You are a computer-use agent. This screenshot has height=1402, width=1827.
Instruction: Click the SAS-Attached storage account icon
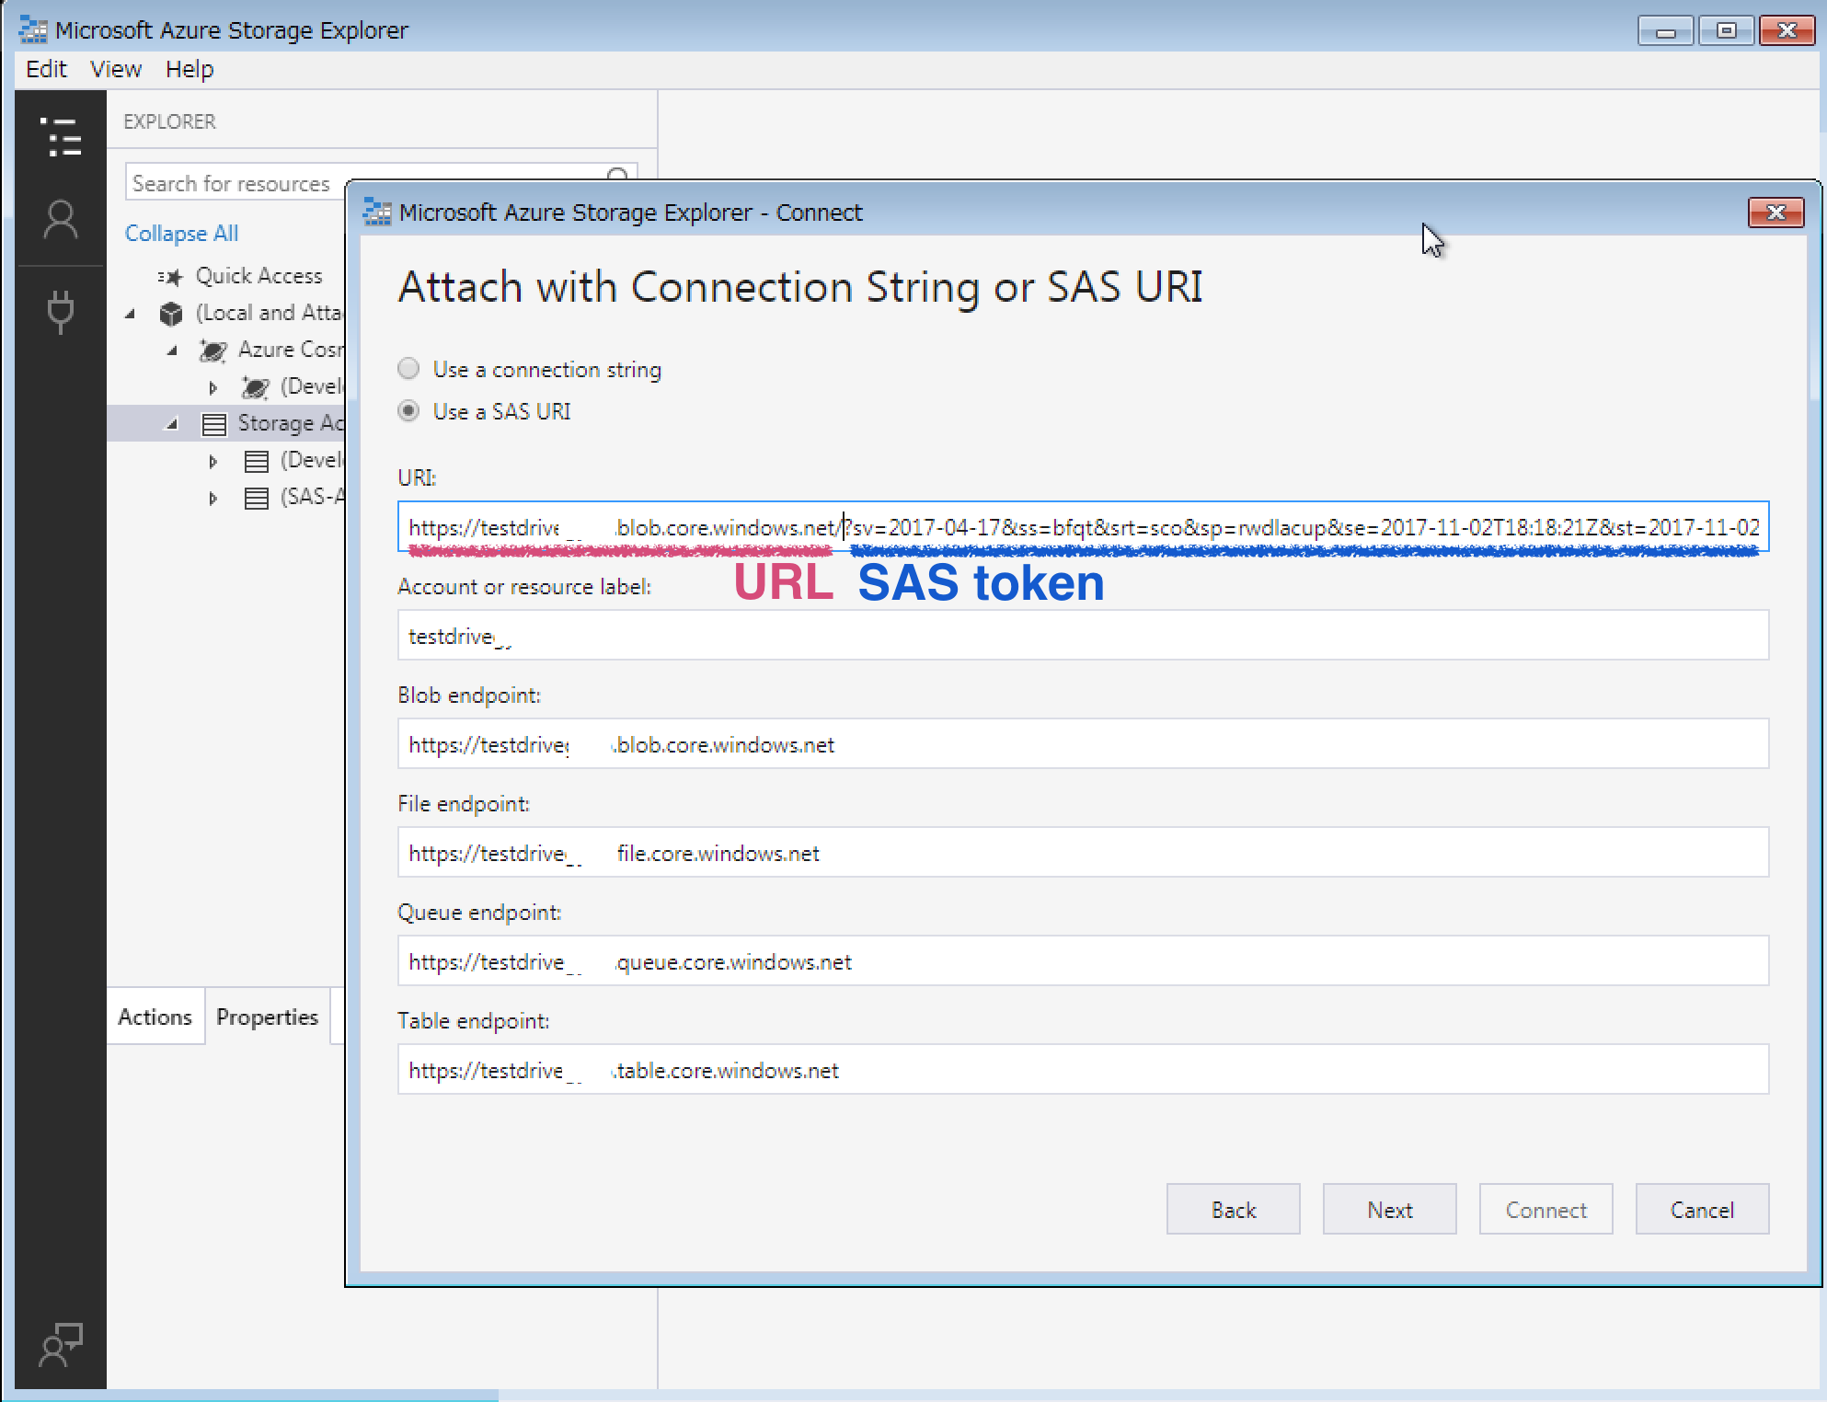coord(256,498)
